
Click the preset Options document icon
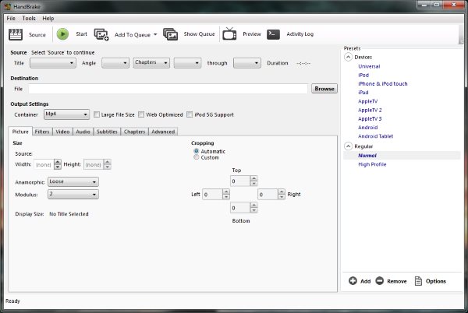[x=418, y=281]
